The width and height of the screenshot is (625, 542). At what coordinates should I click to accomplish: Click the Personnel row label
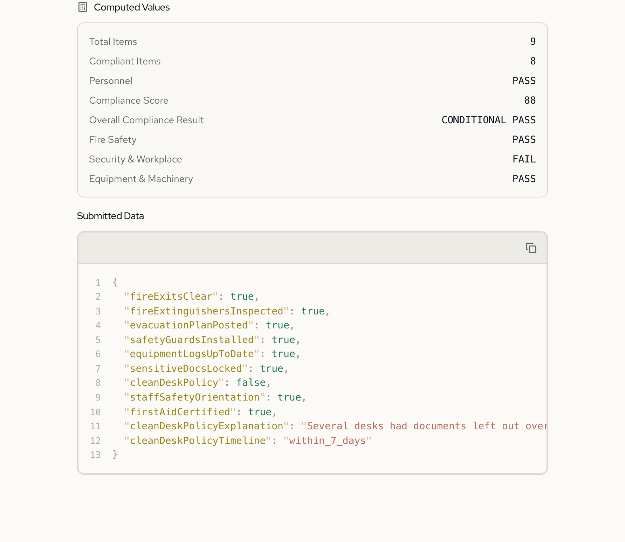(111, 81)
